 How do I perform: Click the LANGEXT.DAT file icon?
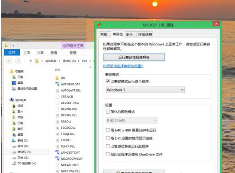pyautogui.click(x=58, y=152)
